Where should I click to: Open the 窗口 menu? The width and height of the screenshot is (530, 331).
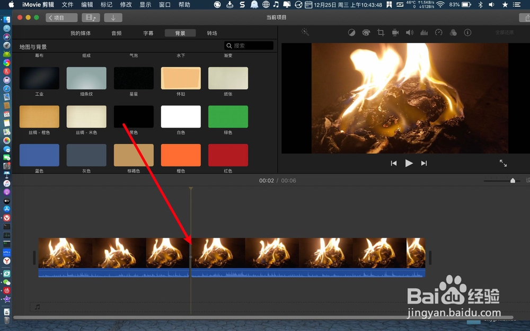pyautogui.click(x=165, y=5)
